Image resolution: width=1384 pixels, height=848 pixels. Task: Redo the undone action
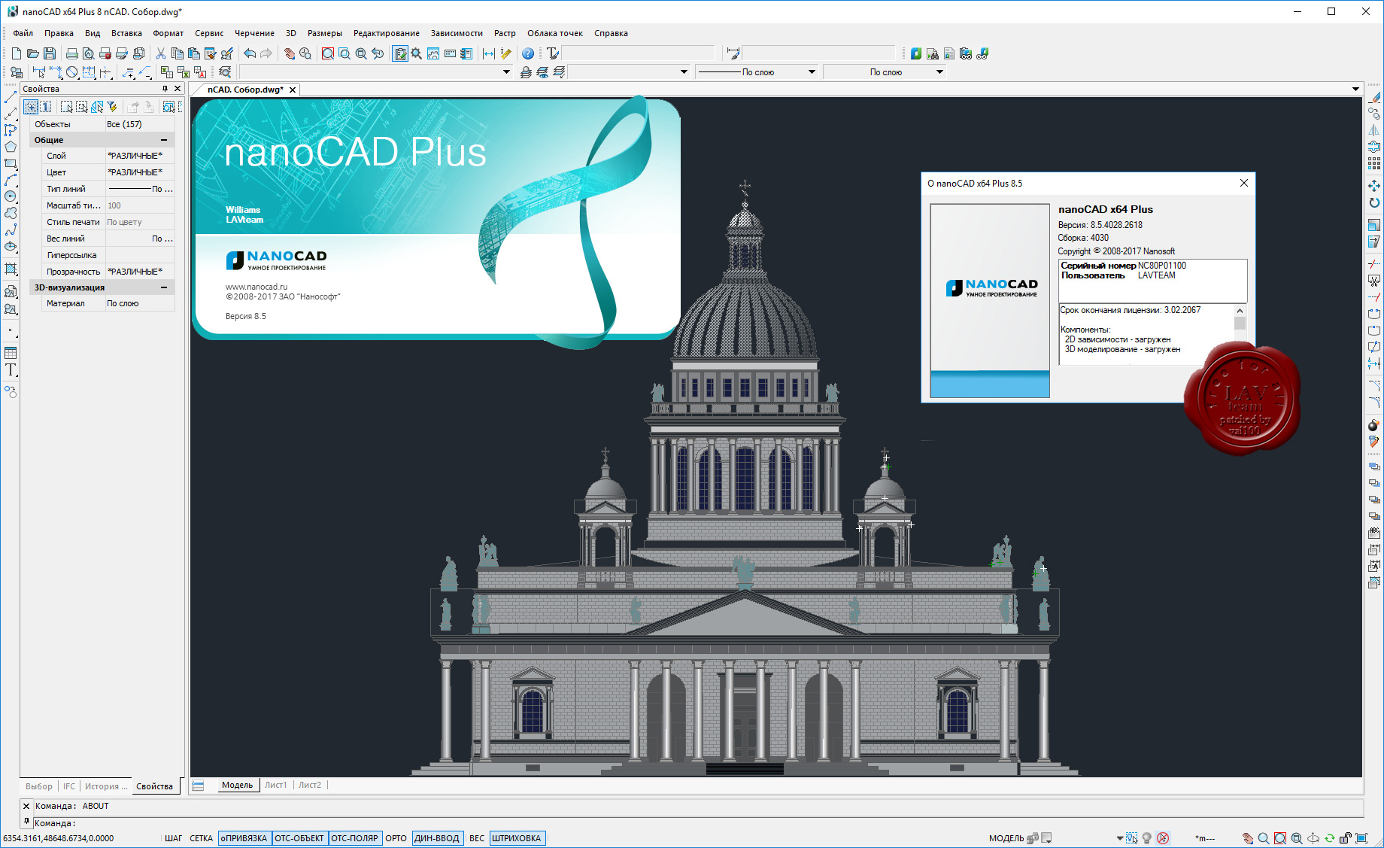pyautogui.click(x=266, y=53)
